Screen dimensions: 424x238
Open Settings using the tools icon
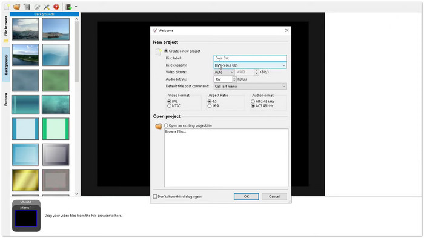coord(47,7)
